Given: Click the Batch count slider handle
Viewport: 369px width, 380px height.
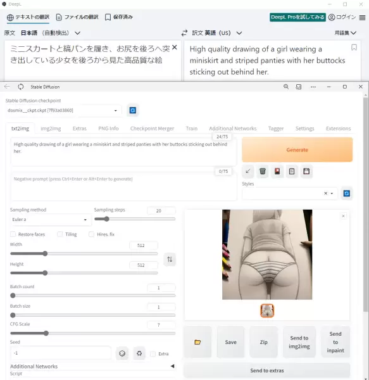Looking at the screenshot, I should [13, 295].
